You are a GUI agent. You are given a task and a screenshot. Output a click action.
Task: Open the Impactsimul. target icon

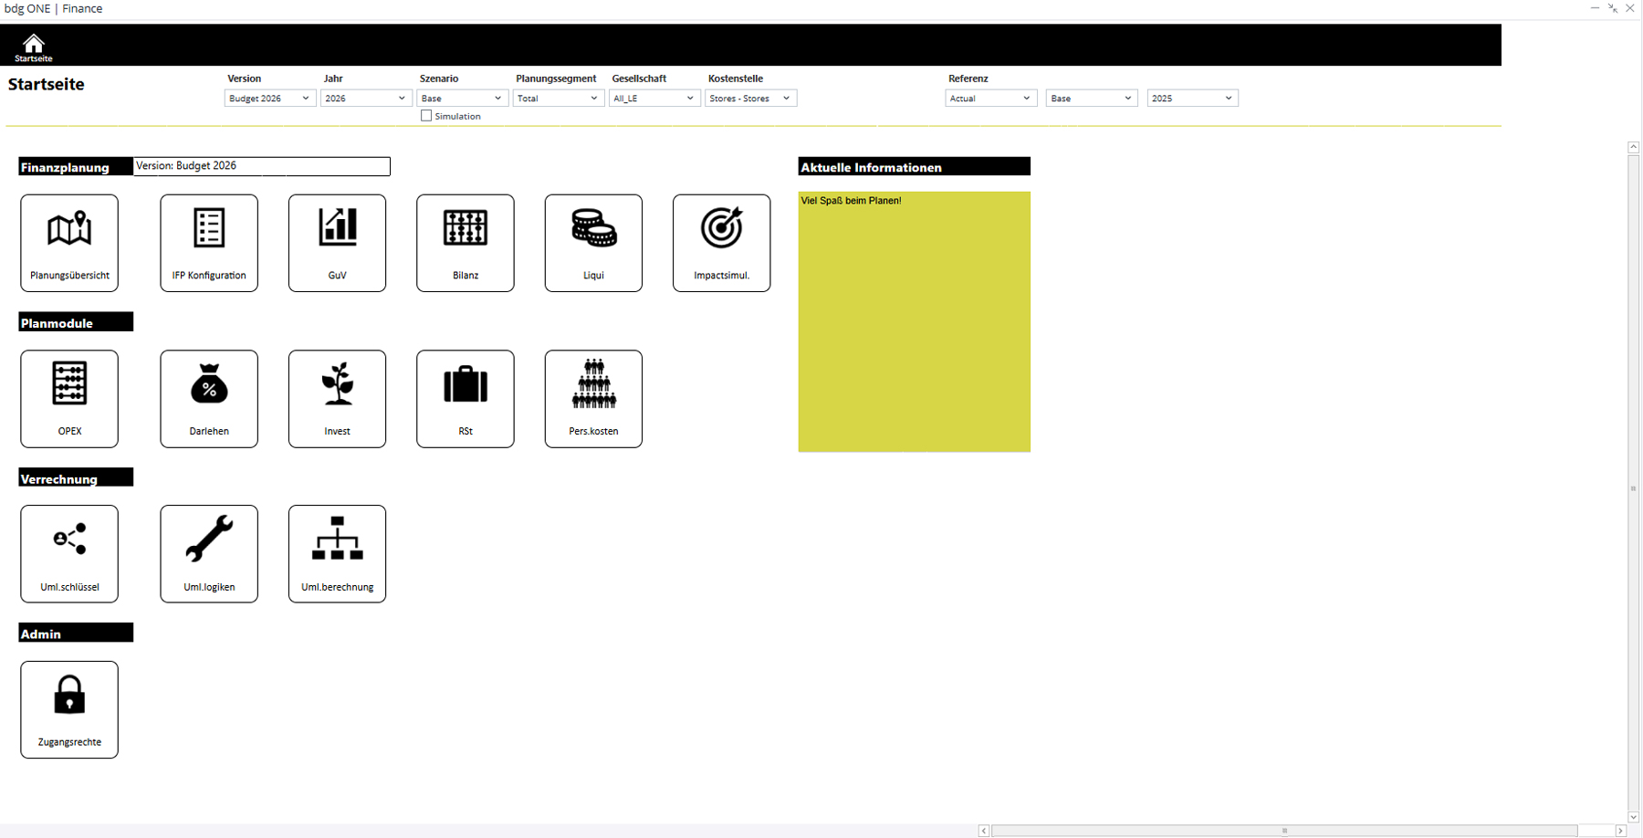pos(721,243)
